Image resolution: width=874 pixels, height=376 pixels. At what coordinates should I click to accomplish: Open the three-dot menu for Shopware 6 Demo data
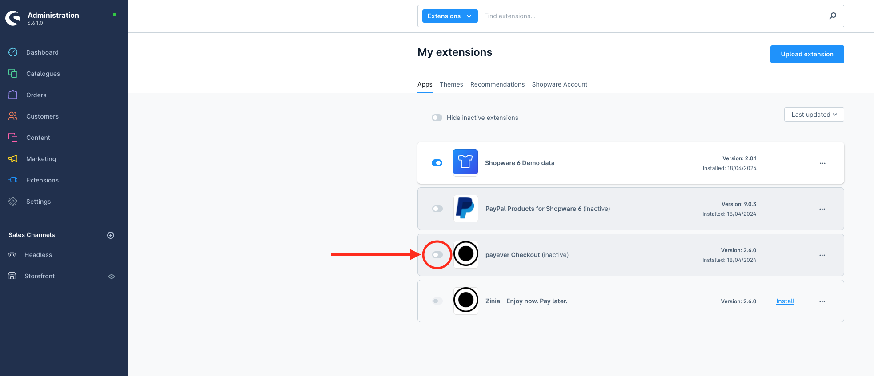click(x=822, y=163)
